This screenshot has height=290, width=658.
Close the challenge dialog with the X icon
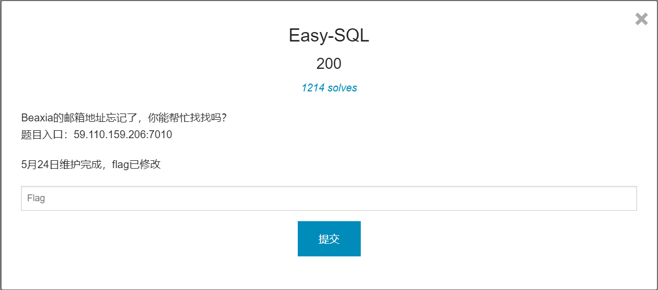point(641,19)
